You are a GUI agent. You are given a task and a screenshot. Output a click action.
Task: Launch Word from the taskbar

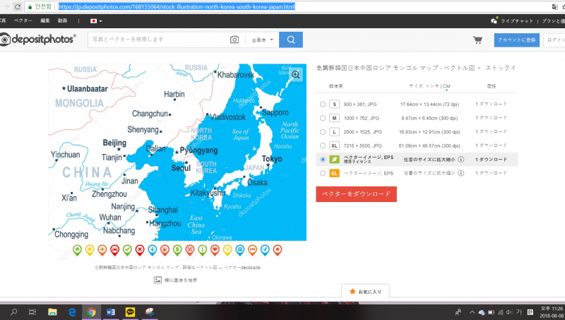point(111,312)
